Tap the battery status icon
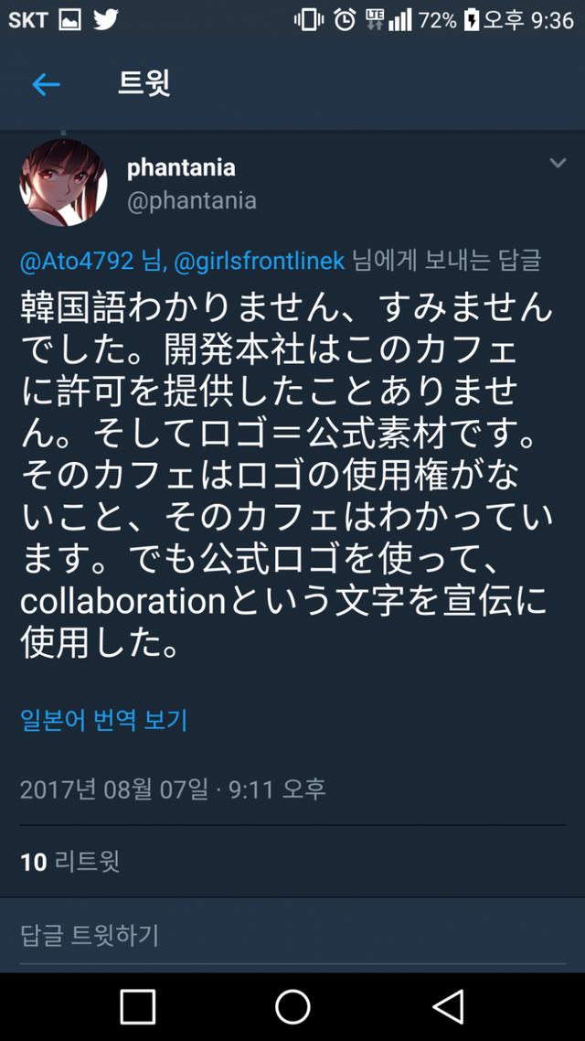Screen dimensions: 585x1041 (472, 20)
